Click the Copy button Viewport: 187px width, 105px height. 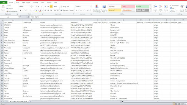[x=9, y=9]
